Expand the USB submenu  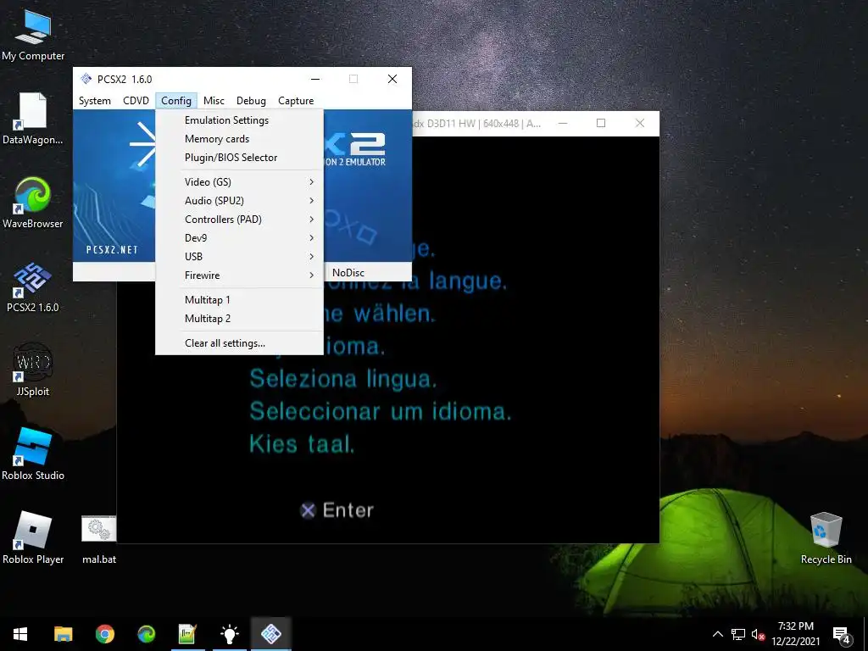tap(239, 257)
